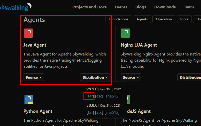Click the red Java Agent icon
Screen dimensions: 201x126
coord(28,33)
